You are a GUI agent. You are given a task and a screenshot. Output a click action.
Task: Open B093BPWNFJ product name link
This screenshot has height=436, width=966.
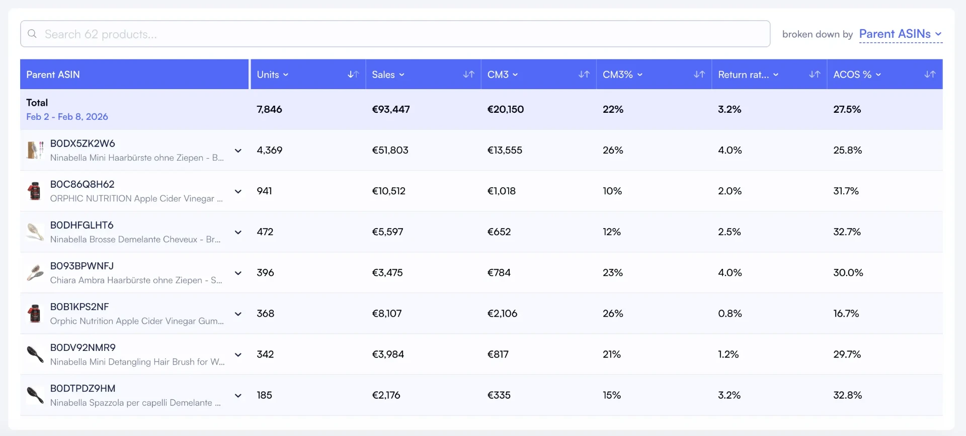coord(136,280)
